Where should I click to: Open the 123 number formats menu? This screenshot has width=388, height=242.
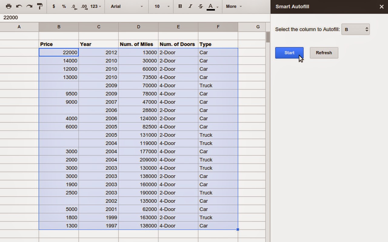(x=96, y=6)
